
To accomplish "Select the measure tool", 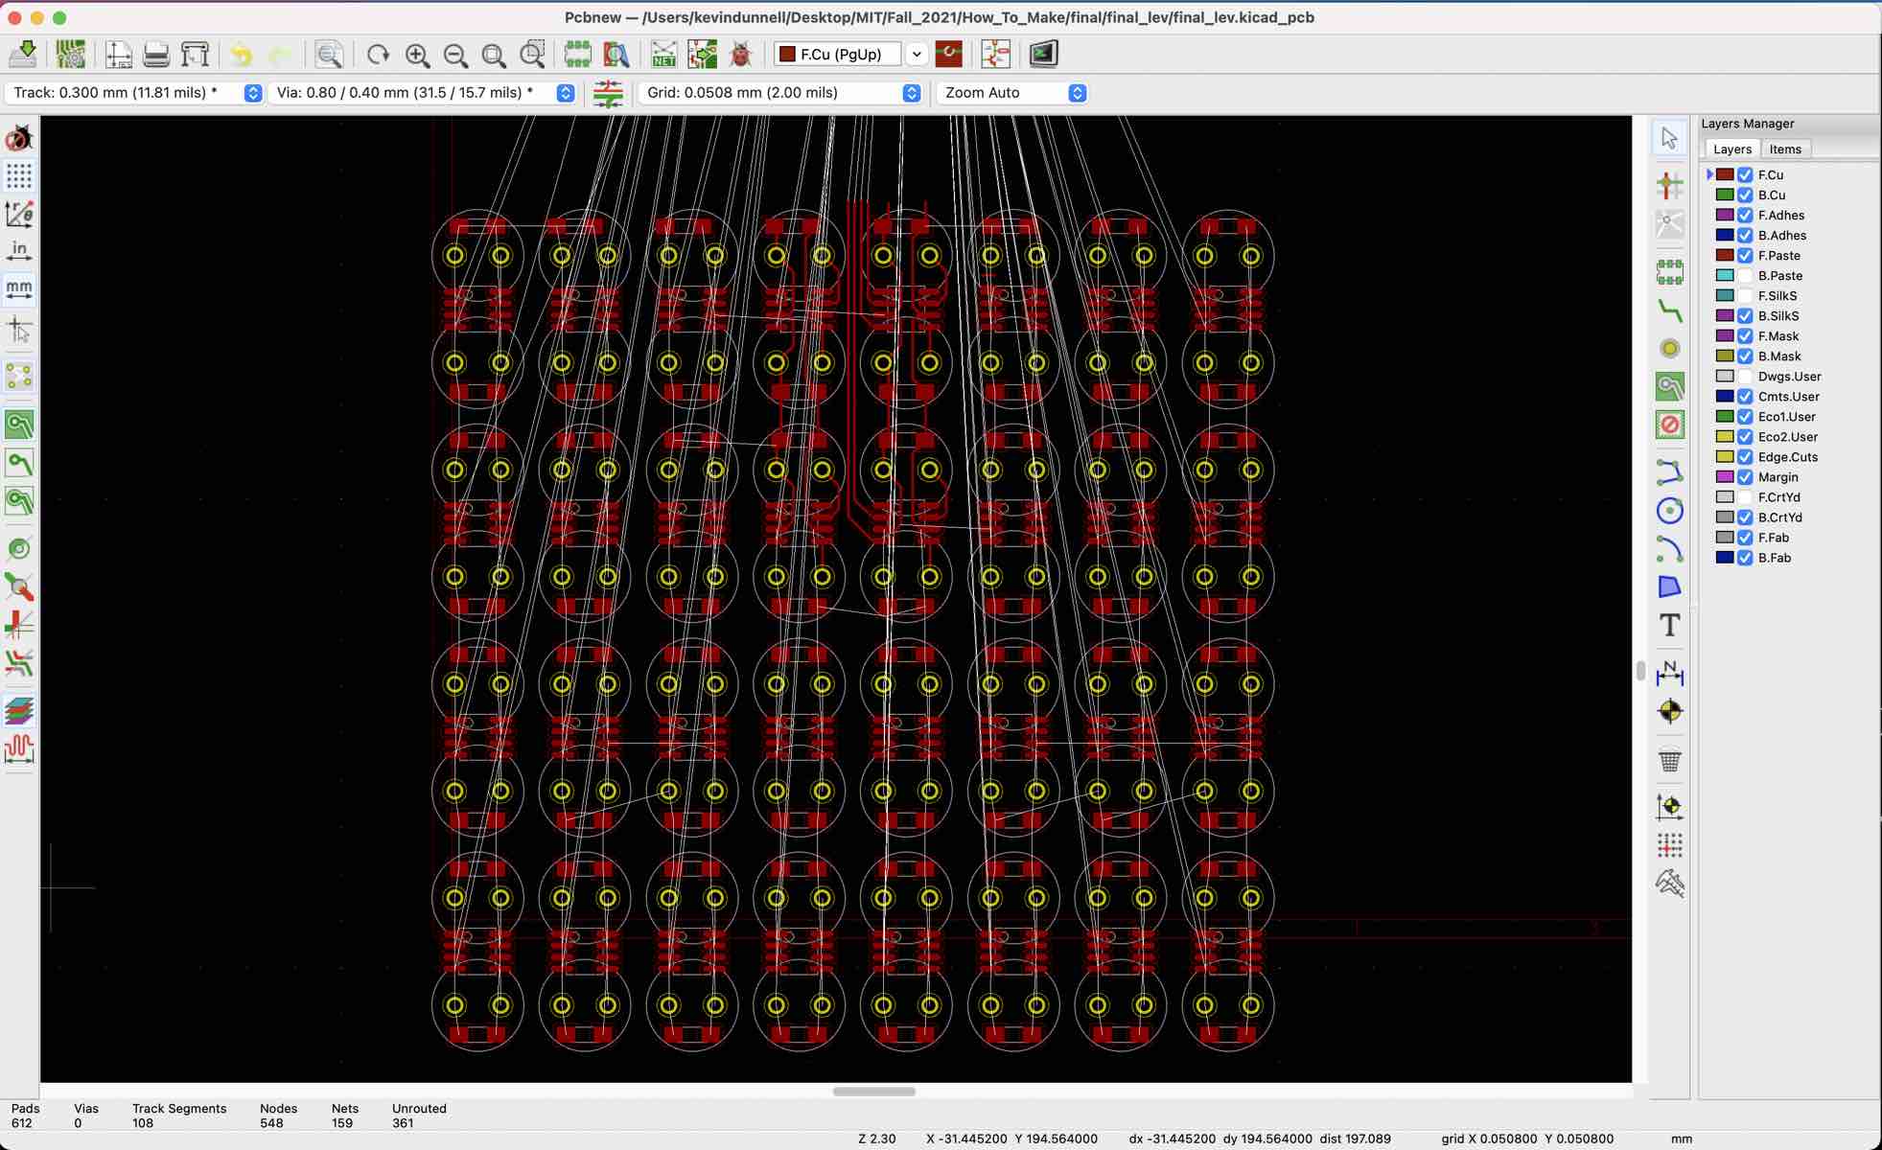I will [1669, 884].
